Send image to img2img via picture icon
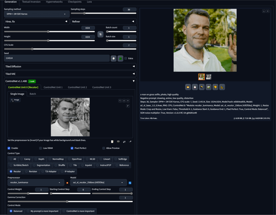The height and width of the screenshot is (215, 276). (208, 87)
